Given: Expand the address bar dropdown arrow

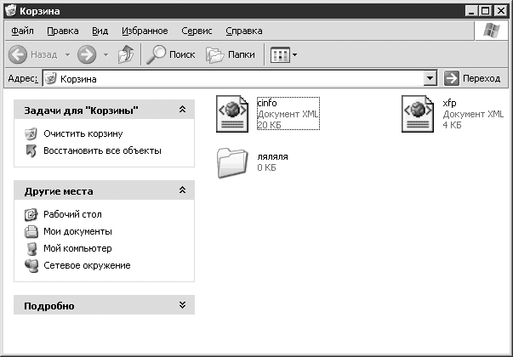Looking at the screenshot, I should pos(430,78).
